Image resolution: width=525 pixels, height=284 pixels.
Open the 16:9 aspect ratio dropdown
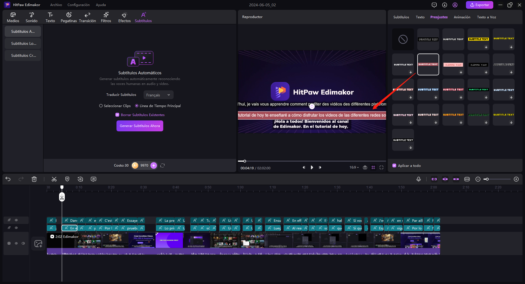pyautogui.click(x=354, y=167)
